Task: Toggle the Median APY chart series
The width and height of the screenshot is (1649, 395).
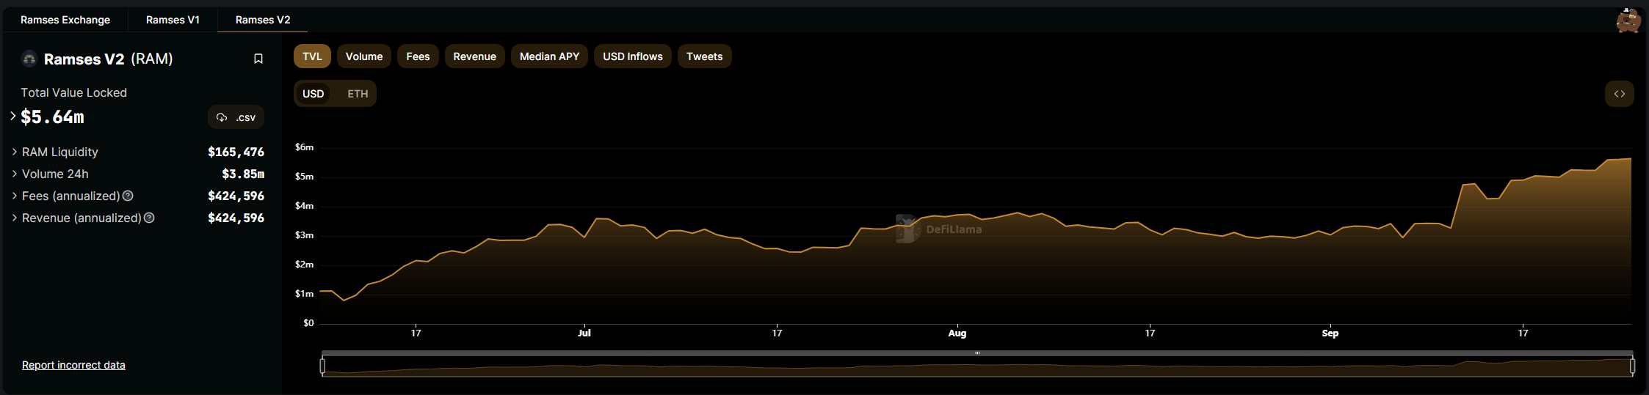Action: pyautogui.click(x=549, y=56)
